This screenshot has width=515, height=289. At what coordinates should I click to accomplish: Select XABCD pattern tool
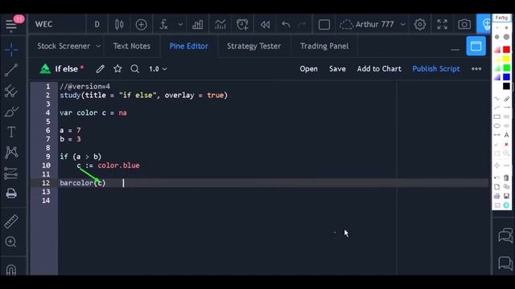point(11,153)
